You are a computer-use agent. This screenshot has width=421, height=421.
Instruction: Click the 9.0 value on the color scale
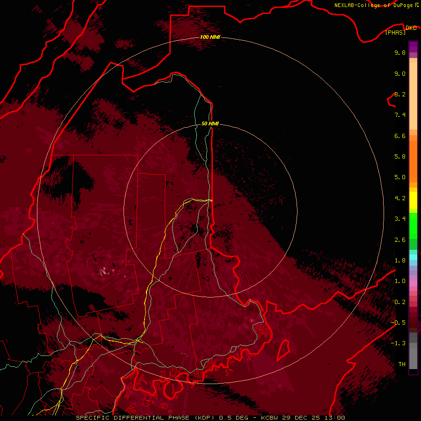400,73
